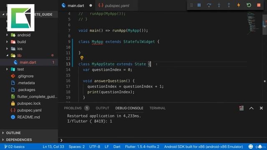Screen dimensions: 267x150
Task: Click the debug console input field
Action: (163, 140)
